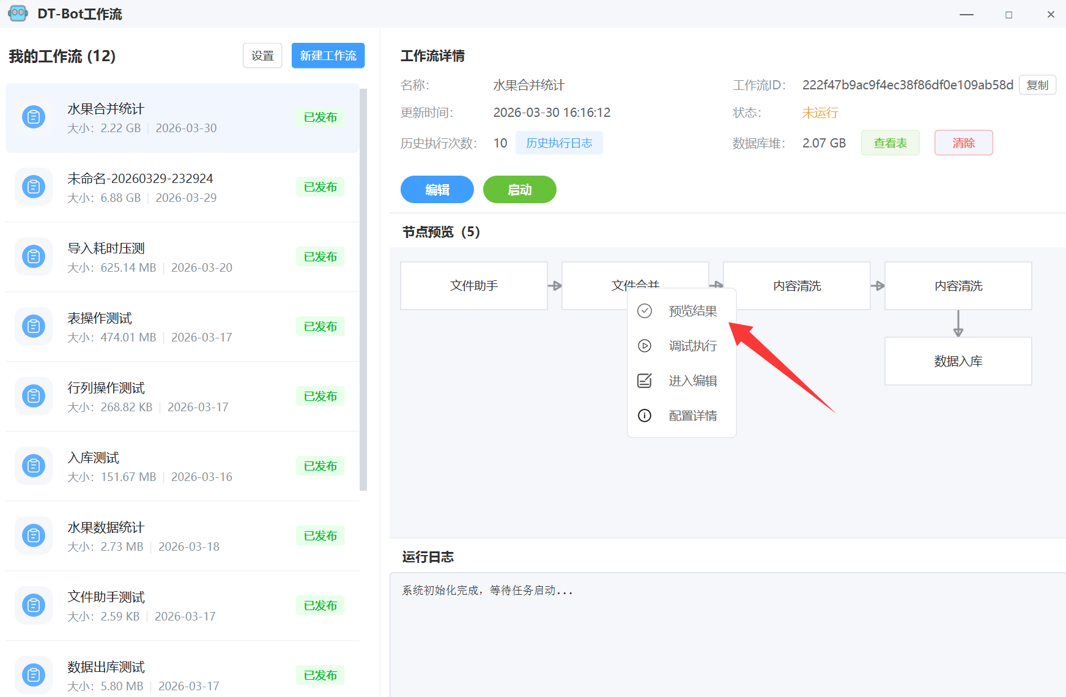Image resolution: width=1066 pixels, height=697 pixels.
Task: Click the edit pencil icon beside 进入编辑
Action: [645, 381]
